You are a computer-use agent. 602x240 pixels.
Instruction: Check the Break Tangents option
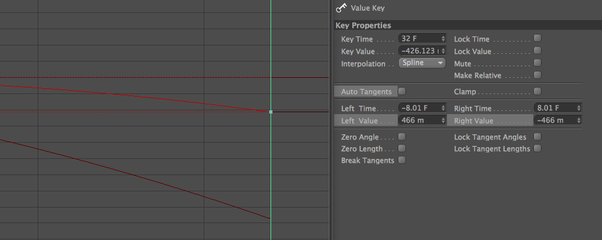pos(402,160)
